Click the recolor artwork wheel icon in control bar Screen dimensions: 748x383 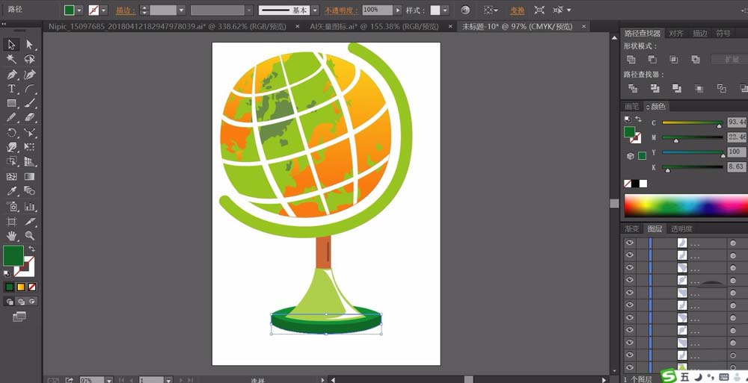pos(465,10)
